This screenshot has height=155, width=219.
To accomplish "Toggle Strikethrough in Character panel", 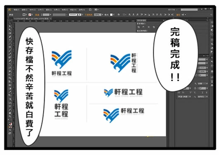I will [207, 93].
